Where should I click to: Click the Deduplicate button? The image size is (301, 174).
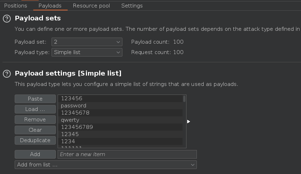point(35,140)
